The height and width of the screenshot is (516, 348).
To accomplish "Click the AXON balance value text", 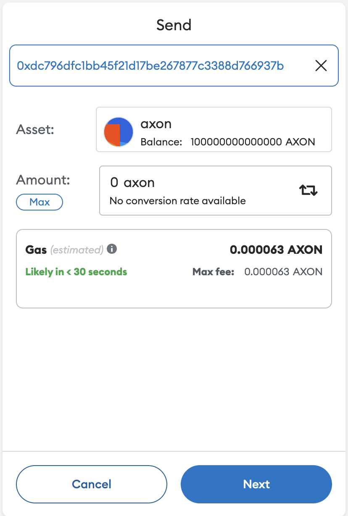I will [253, 142].
